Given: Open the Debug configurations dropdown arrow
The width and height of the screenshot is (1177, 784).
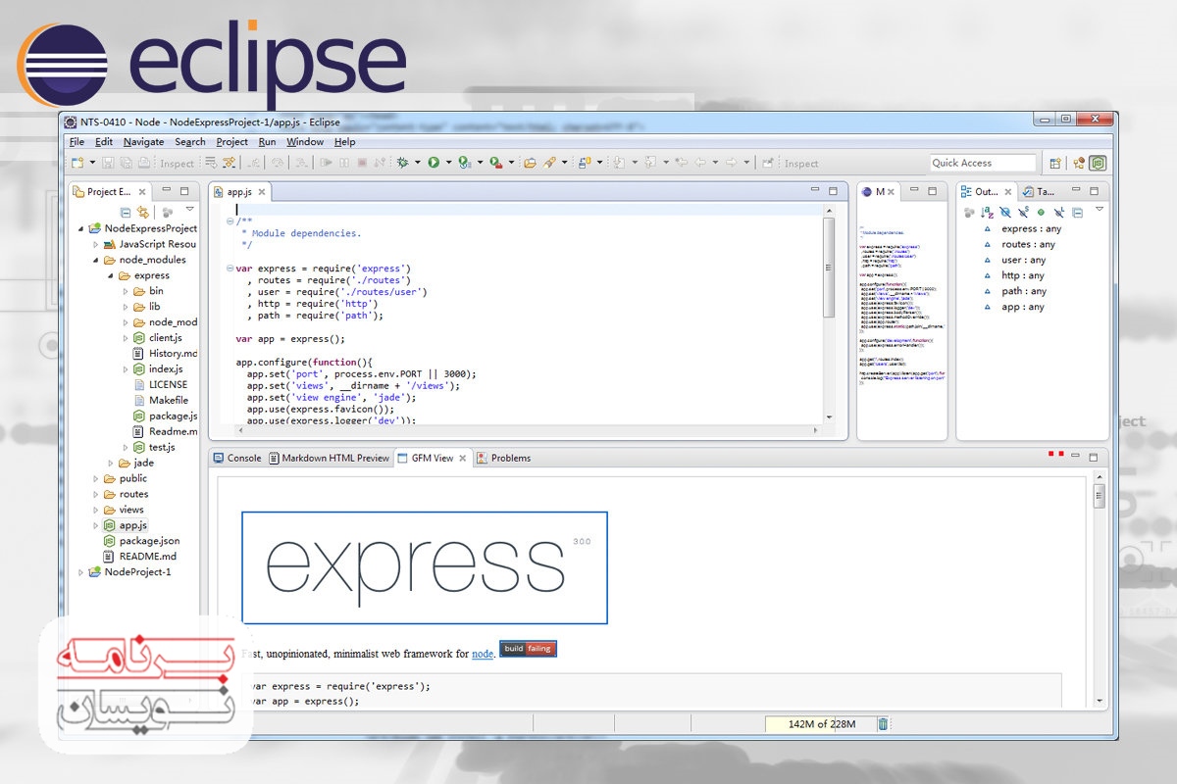Looking at the screenshot, I should tap(418, 163).
